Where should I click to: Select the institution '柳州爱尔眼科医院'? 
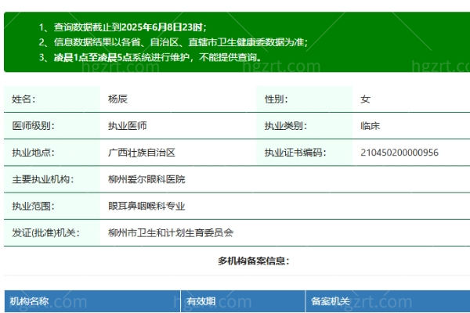click(146, 179)
